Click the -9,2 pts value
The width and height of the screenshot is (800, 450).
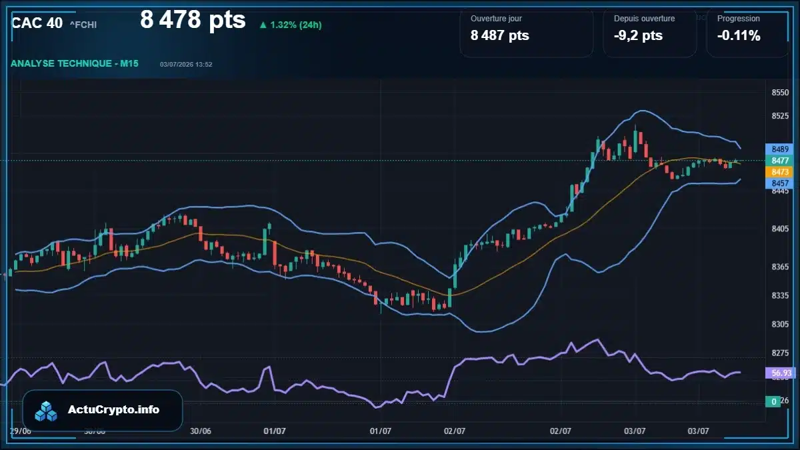pyautogui.click(x=638, y=36)
